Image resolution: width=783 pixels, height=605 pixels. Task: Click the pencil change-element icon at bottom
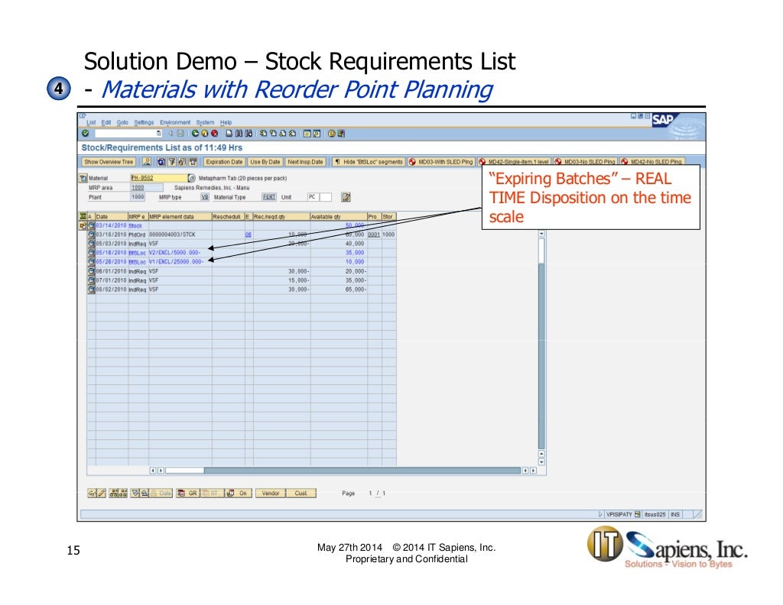[x=102, y=493]
